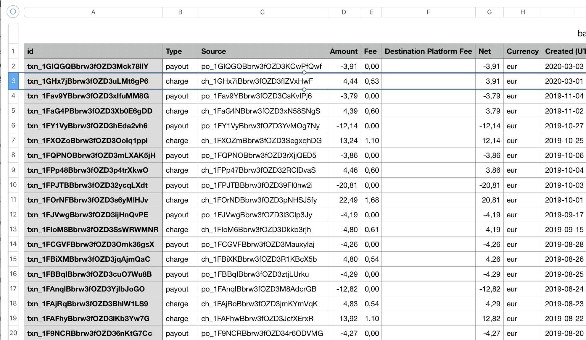Click fee cell showing 1,68
Viewport: 586px width, 340px height.
coord(371,200)
